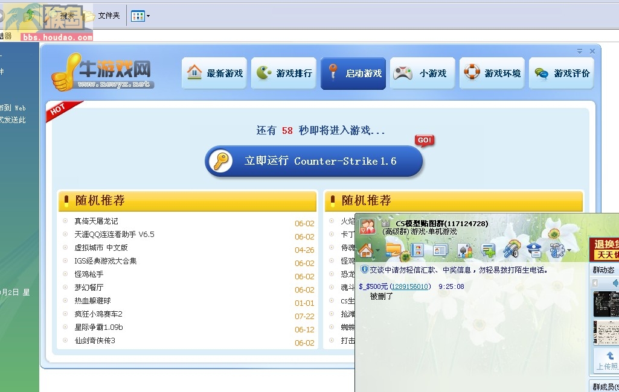The image size is (619, 392).
Task: Open the 游戏评价 tab
Action: pyautogui.click(x=562, y=73)
